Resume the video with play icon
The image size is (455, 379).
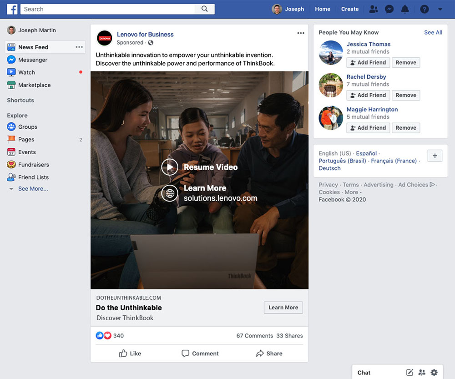click(170, 167)
